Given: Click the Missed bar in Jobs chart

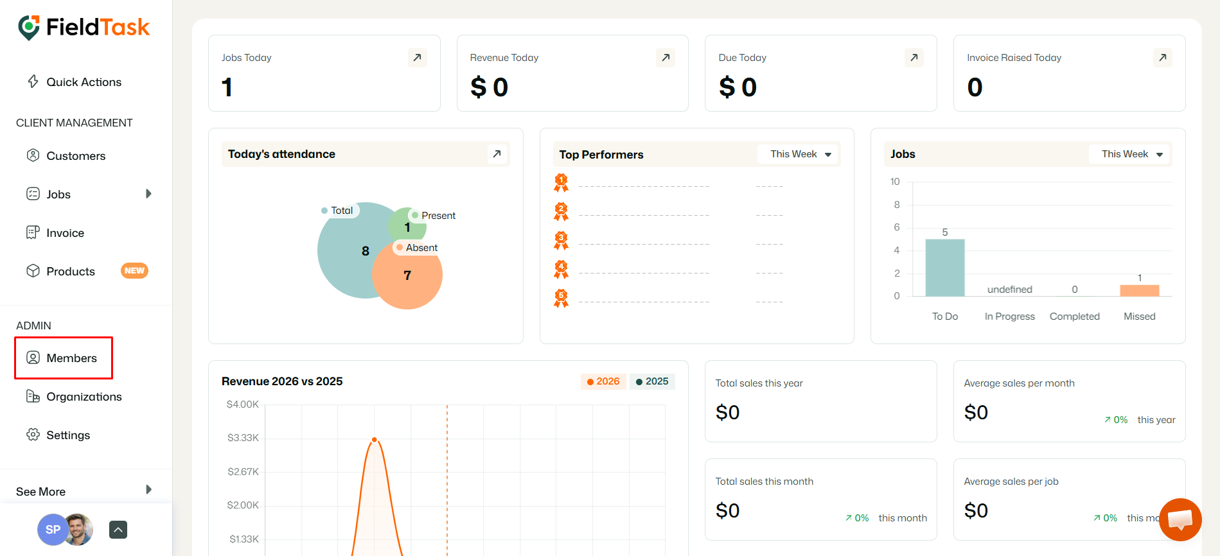Looking at the screenshot, I should pyautogui.click(x=1140, y=290).
